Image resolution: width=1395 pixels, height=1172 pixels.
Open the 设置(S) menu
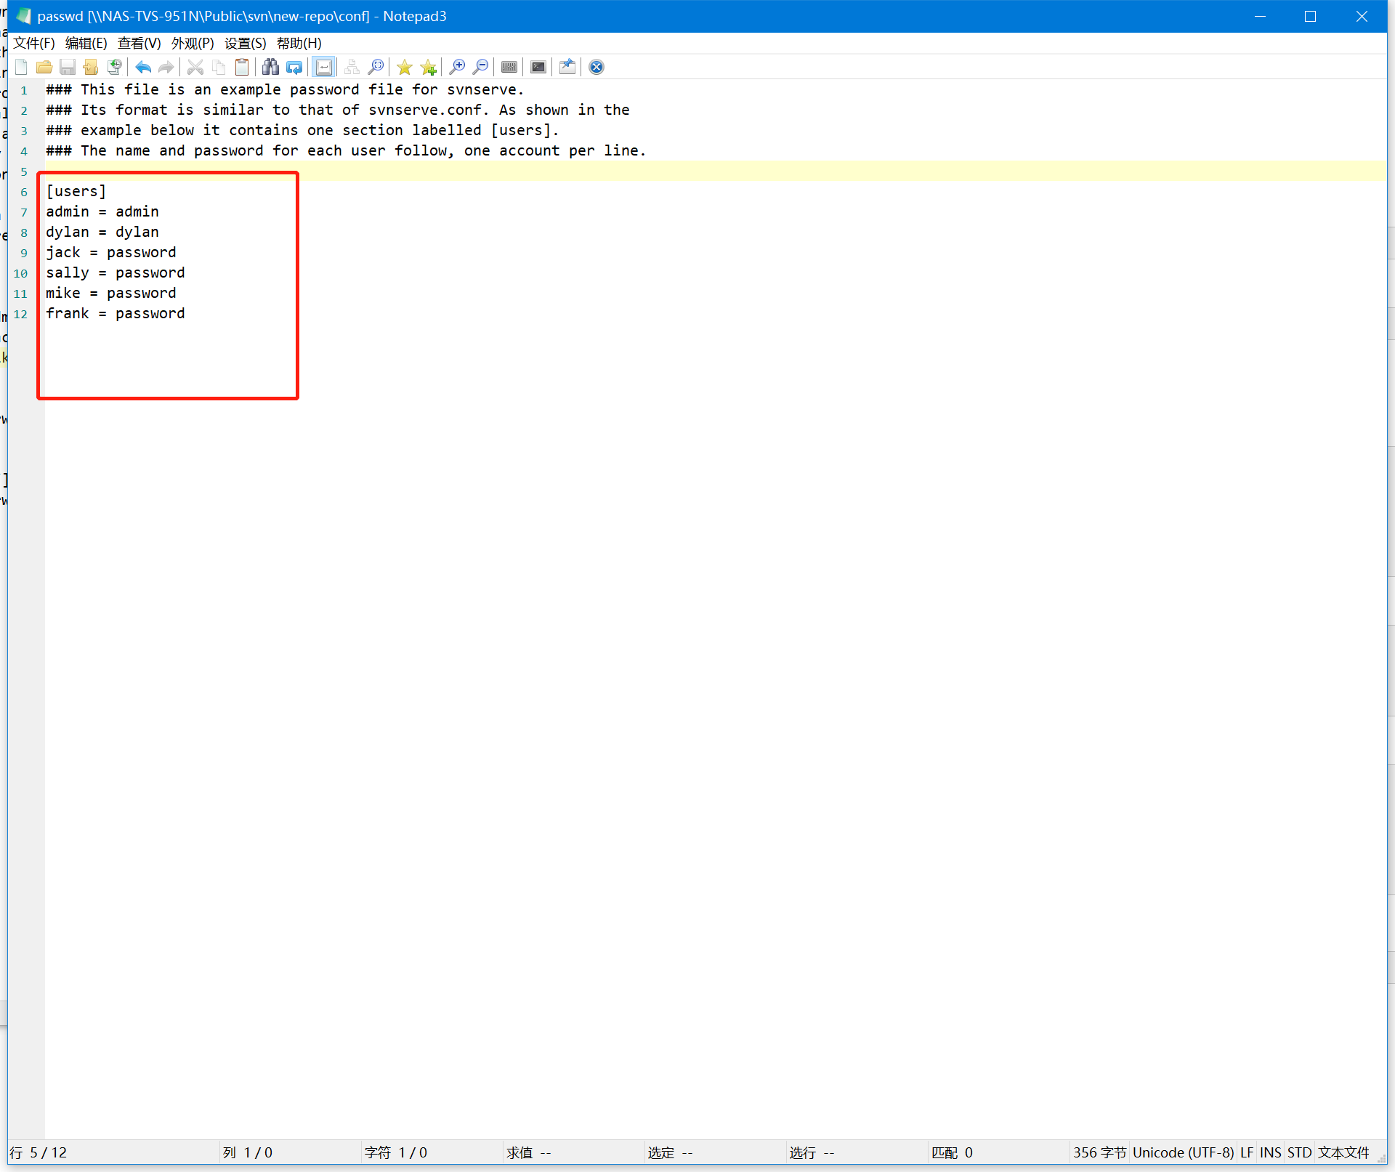click(x=245, y=44)
